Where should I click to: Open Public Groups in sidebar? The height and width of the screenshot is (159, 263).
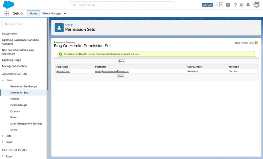(19, 105)
